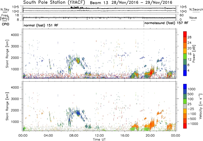Click the blue velocity blob near 08:30 at 1800 km

click(x=78, y=113)
